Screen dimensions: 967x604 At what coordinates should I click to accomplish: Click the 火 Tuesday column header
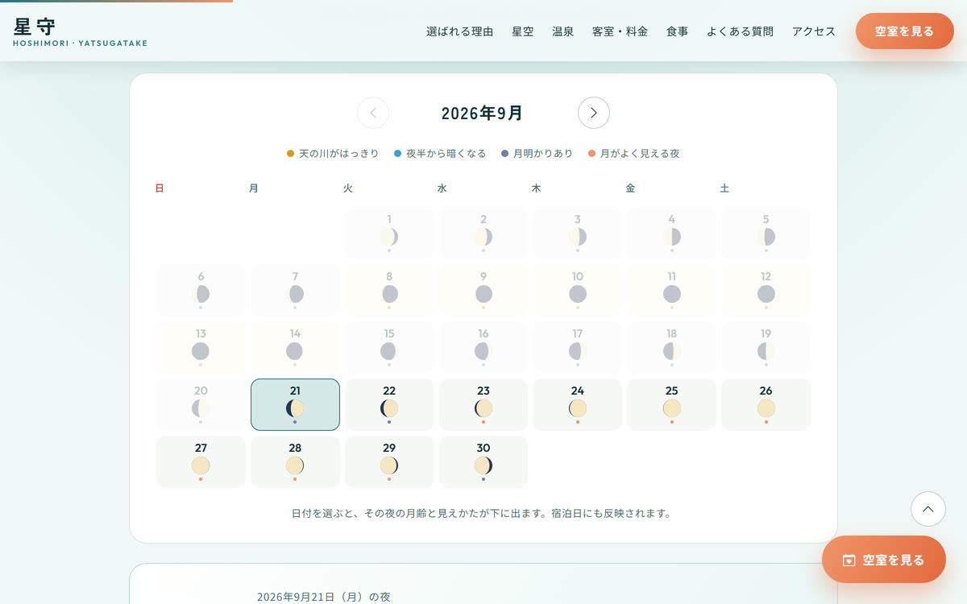[348, 188]
